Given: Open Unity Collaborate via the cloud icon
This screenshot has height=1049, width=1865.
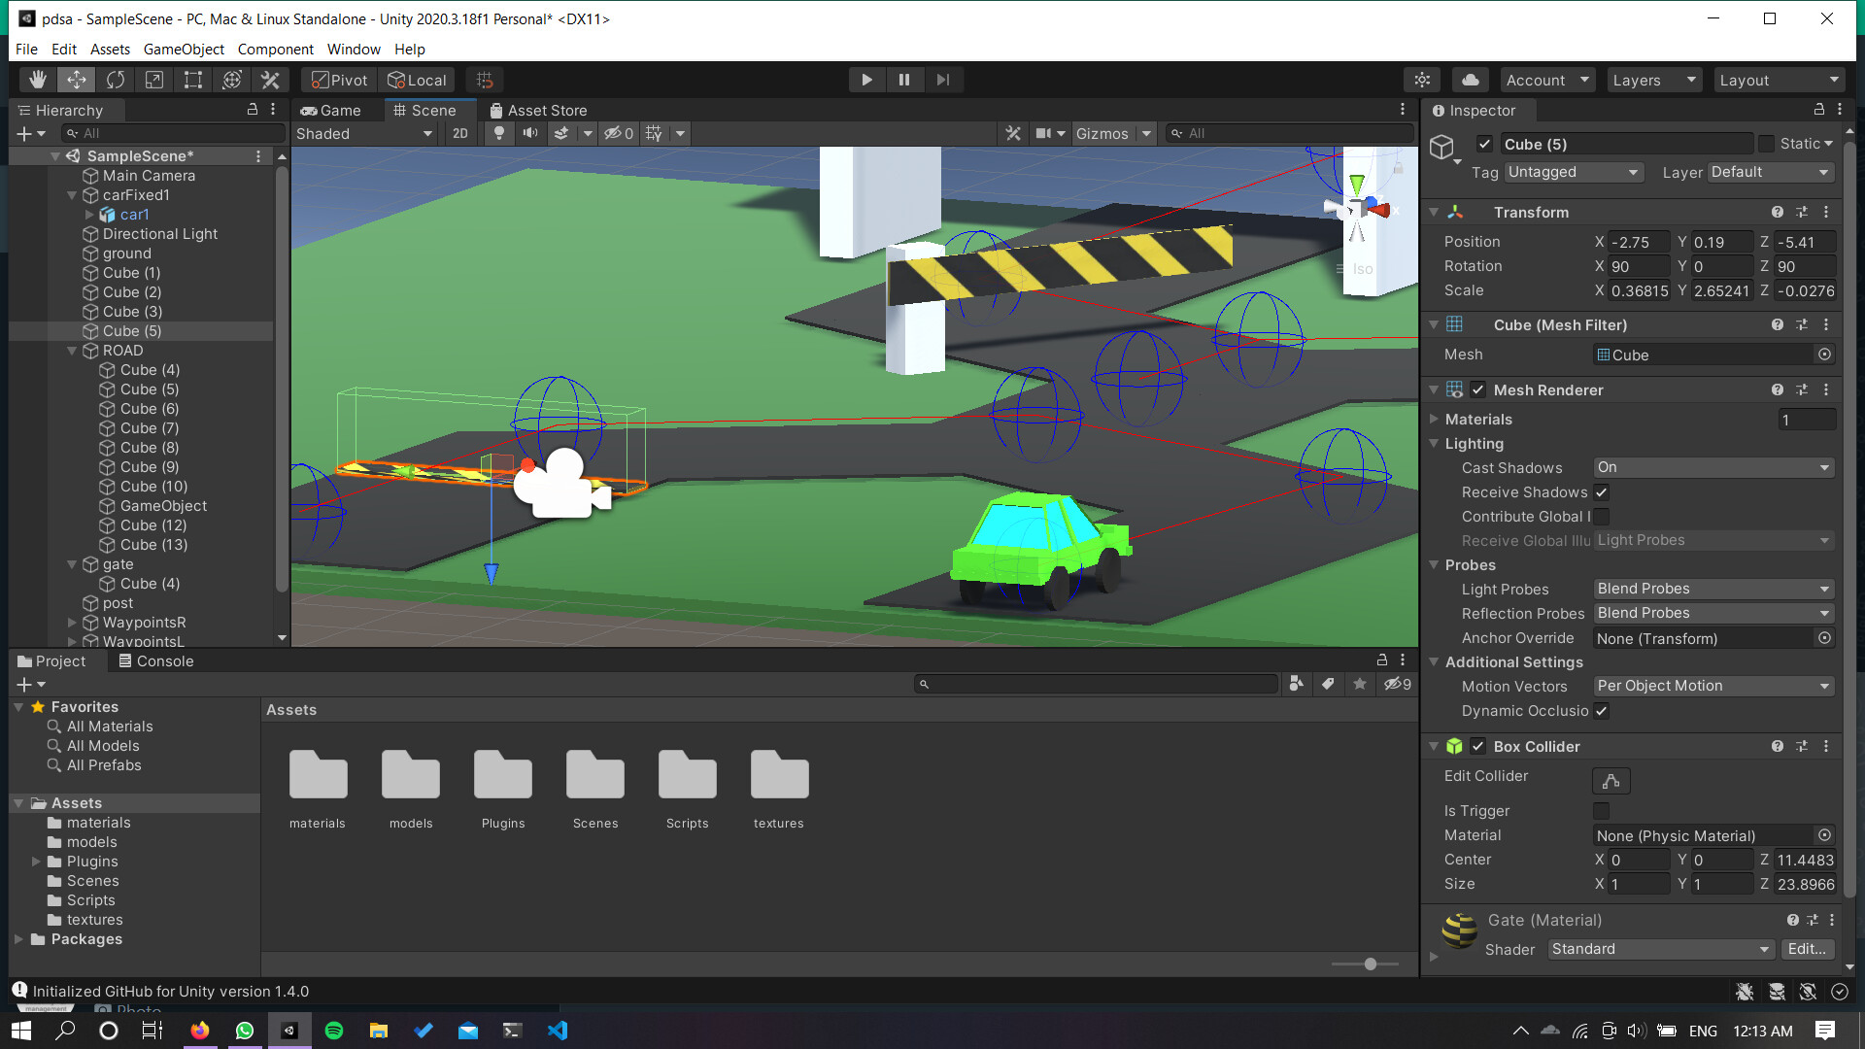Looking at the screenshot, I should [1470, 80].
